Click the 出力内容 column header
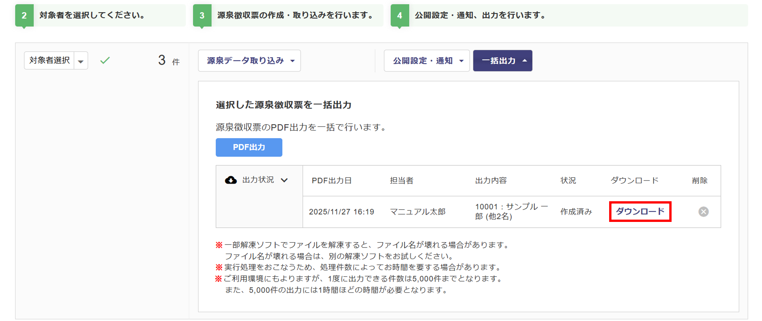This screenshot has width=762, height=321. pyautogui.click(x=491, y=181)
